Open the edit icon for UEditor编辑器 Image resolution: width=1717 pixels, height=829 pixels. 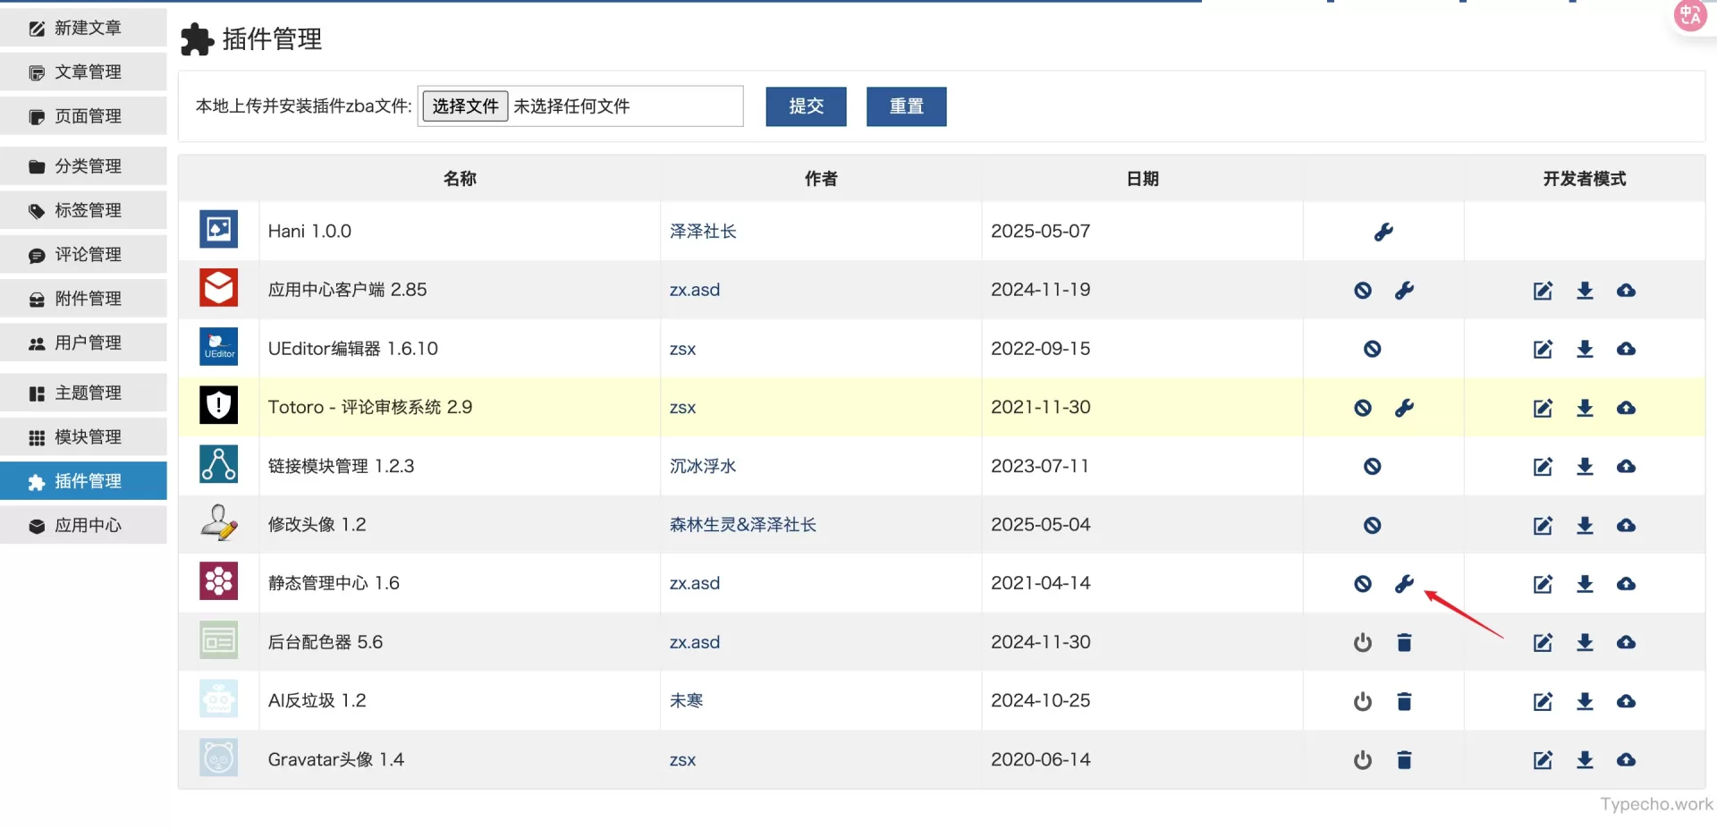pyautogui.click(x=1542, y=349)
